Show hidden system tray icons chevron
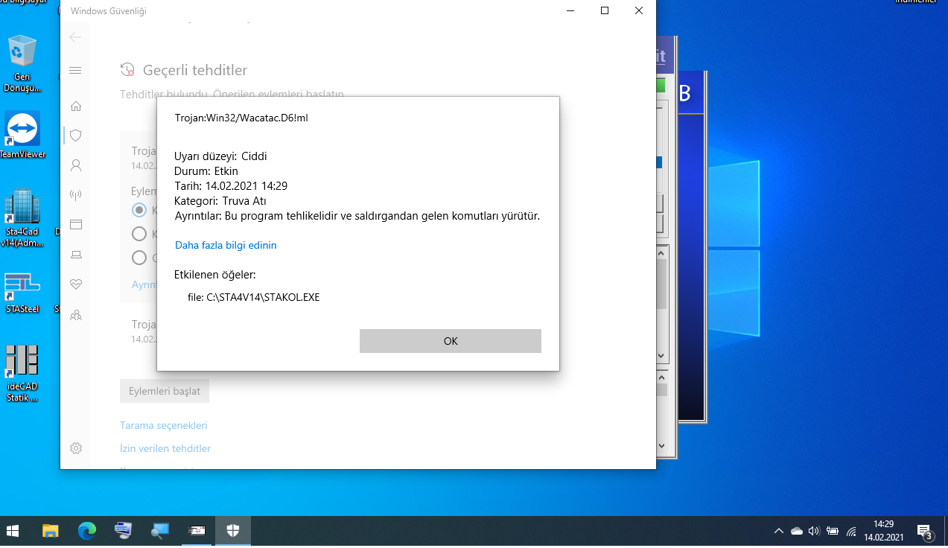 pos(779,531)
